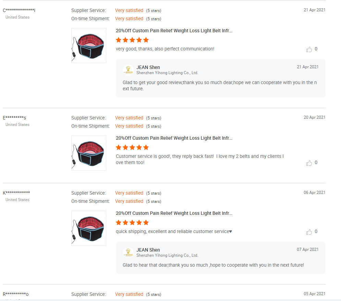Click star rating of the 20 Apr review

[132, 148]
